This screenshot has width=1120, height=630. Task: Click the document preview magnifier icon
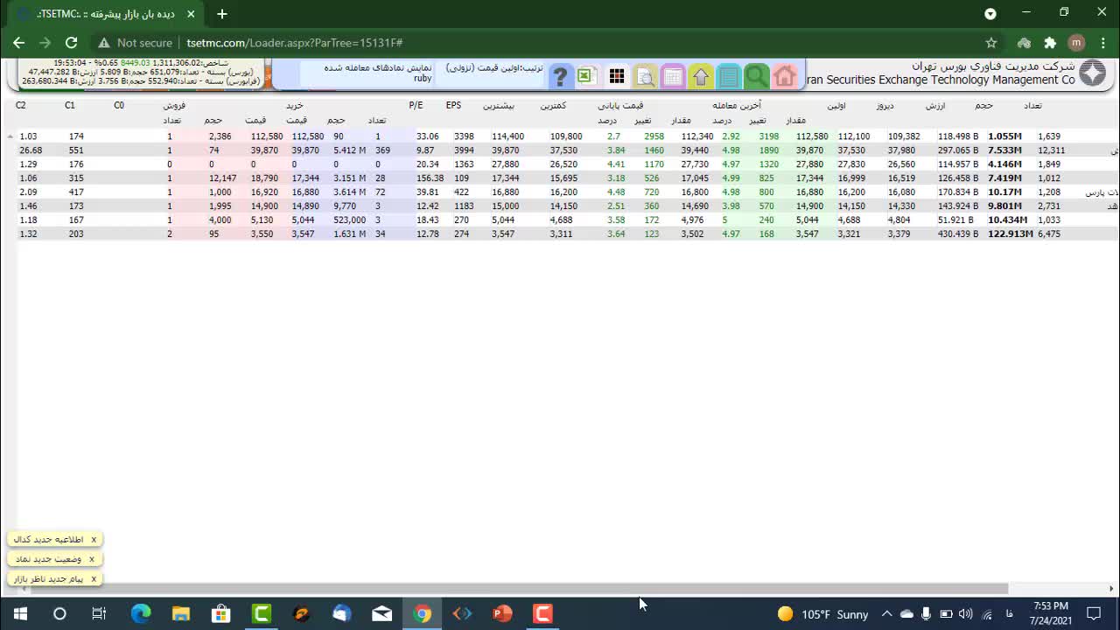click(645, 77)
